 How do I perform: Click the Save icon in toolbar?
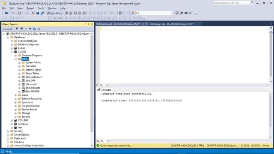pos(38,13)
